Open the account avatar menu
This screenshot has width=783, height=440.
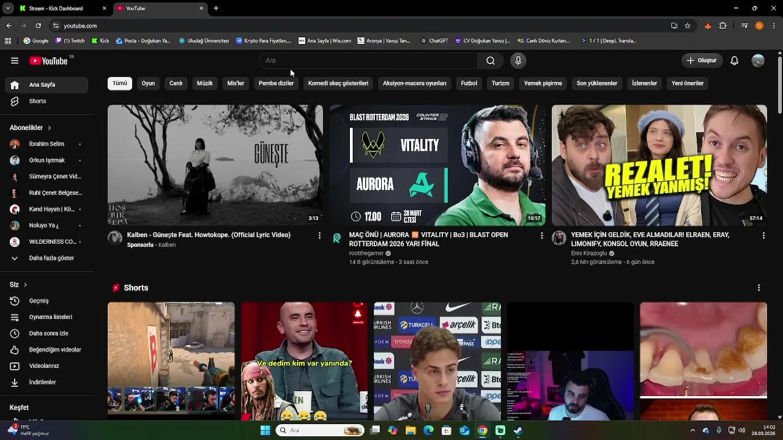coord(758,61)
